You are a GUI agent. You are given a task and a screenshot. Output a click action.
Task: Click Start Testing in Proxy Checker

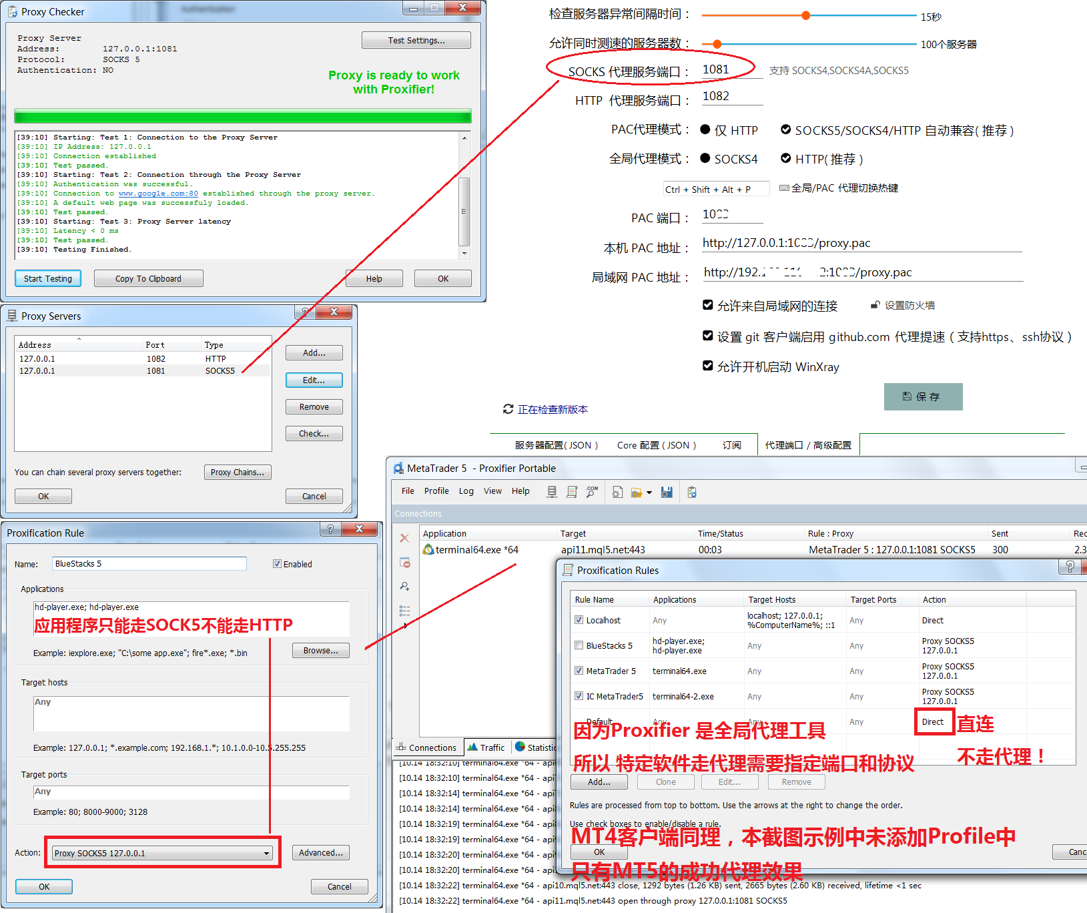tap(48, 278)
